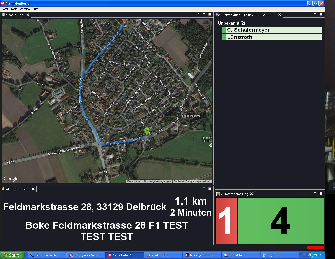Minimize the Alarmparameter panel
The height and width of the screenshot is (259, 335).
coord(204,188)
